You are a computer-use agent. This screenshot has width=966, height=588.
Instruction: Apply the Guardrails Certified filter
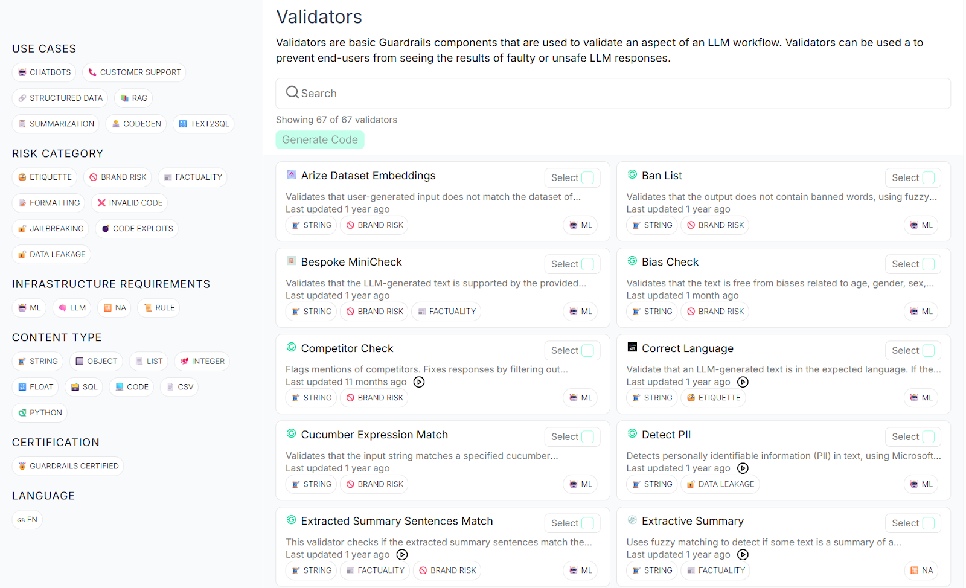click(x=68, y=466)
